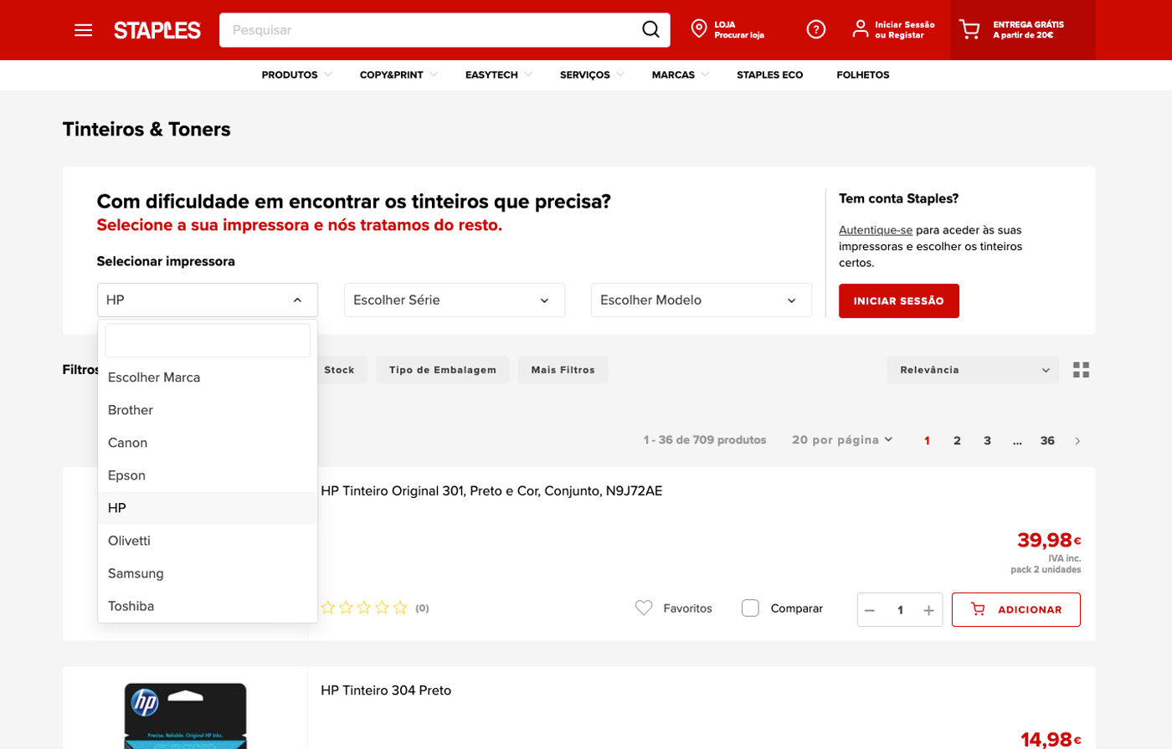Screen dimensions: 1172x749
Task: Open HP Tinteiro Original 301 product link
Action: click(491, 491)
